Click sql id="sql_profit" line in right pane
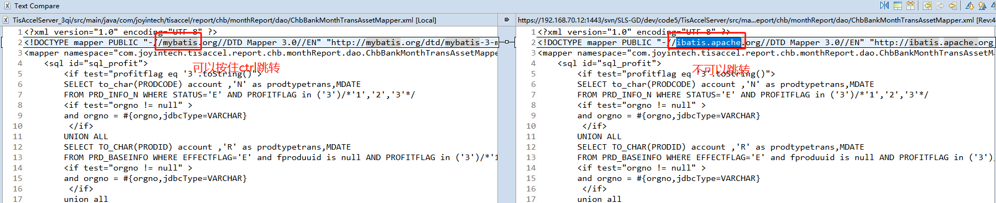Image resolution: width=996 pixels, height=203 pixels. click(609, 63)
